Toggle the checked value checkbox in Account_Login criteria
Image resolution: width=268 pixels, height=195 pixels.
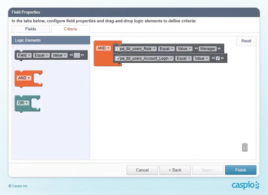coord(218,58)
